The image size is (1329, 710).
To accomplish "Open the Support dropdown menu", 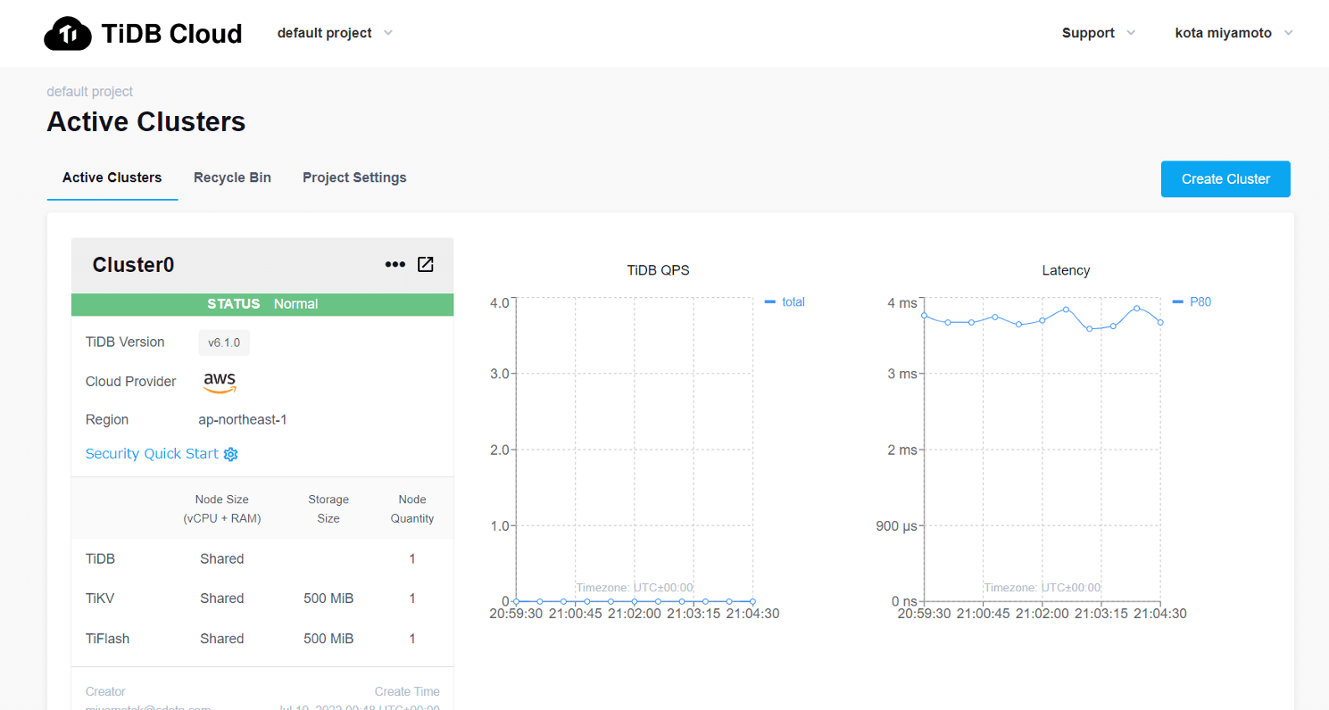I will 1098,33.
